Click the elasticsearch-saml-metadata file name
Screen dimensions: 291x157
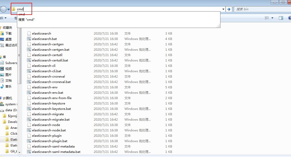pyautogui.click(x=53, y=146)
